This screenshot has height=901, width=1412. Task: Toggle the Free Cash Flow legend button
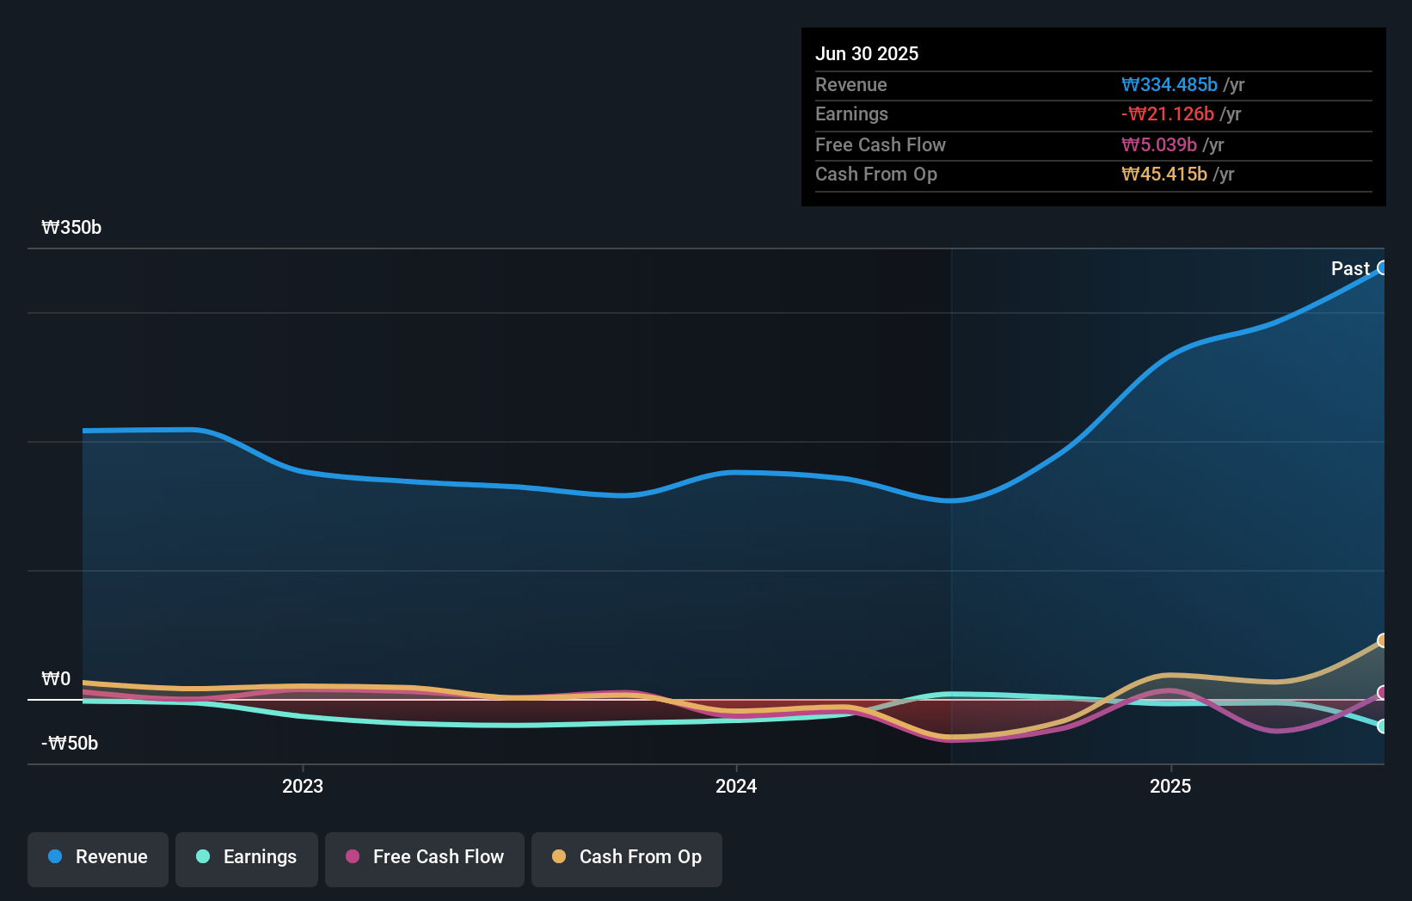[425, 859]
